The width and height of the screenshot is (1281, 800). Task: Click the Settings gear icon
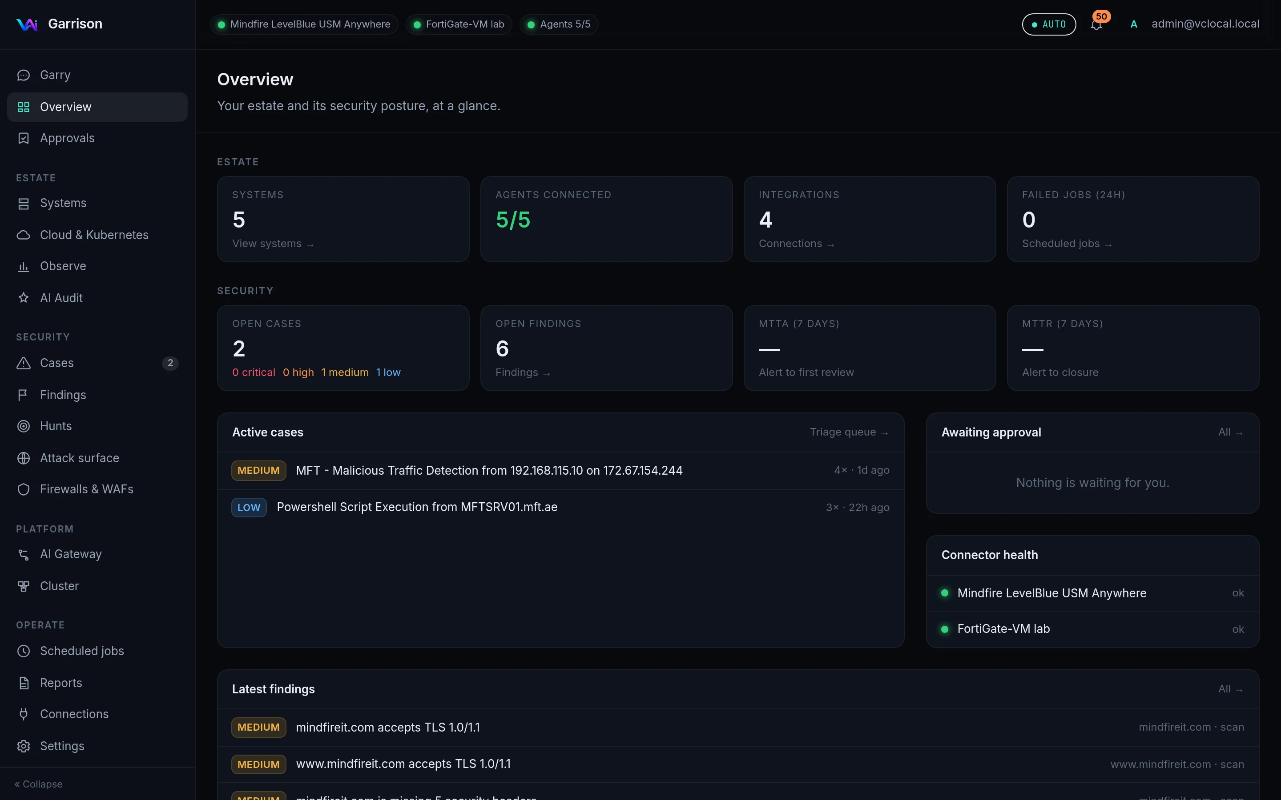click(23, 746)
